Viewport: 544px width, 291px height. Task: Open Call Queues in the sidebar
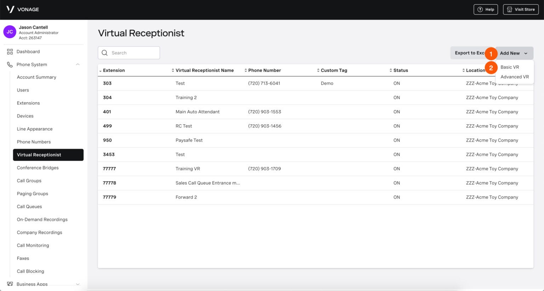(29, 206)
